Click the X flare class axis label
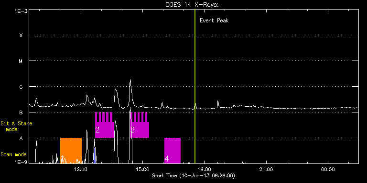 [x=21, y=35]
